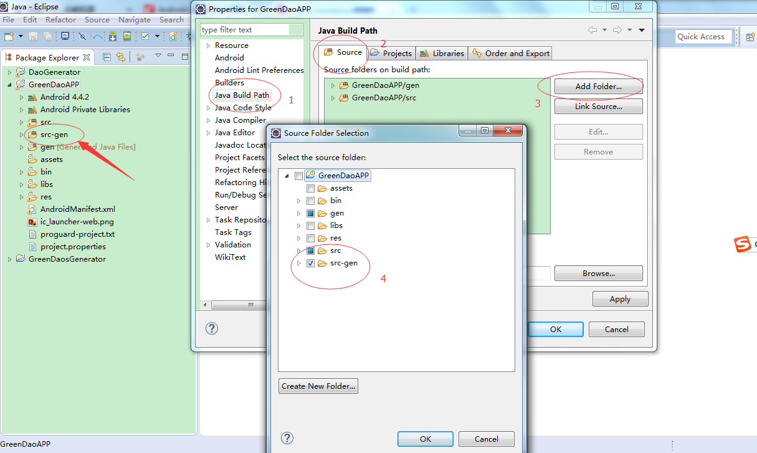Click the Link Source... button
Viewport: 757px width, 453px height.
click(x=599, y=107)
